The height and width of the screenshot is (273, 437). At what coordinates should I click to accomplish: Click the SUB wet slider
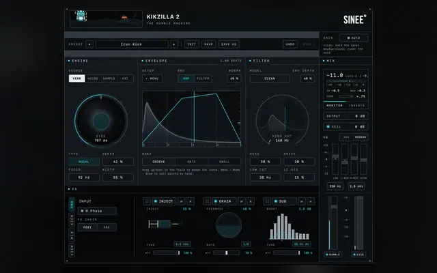click(287, 253)
